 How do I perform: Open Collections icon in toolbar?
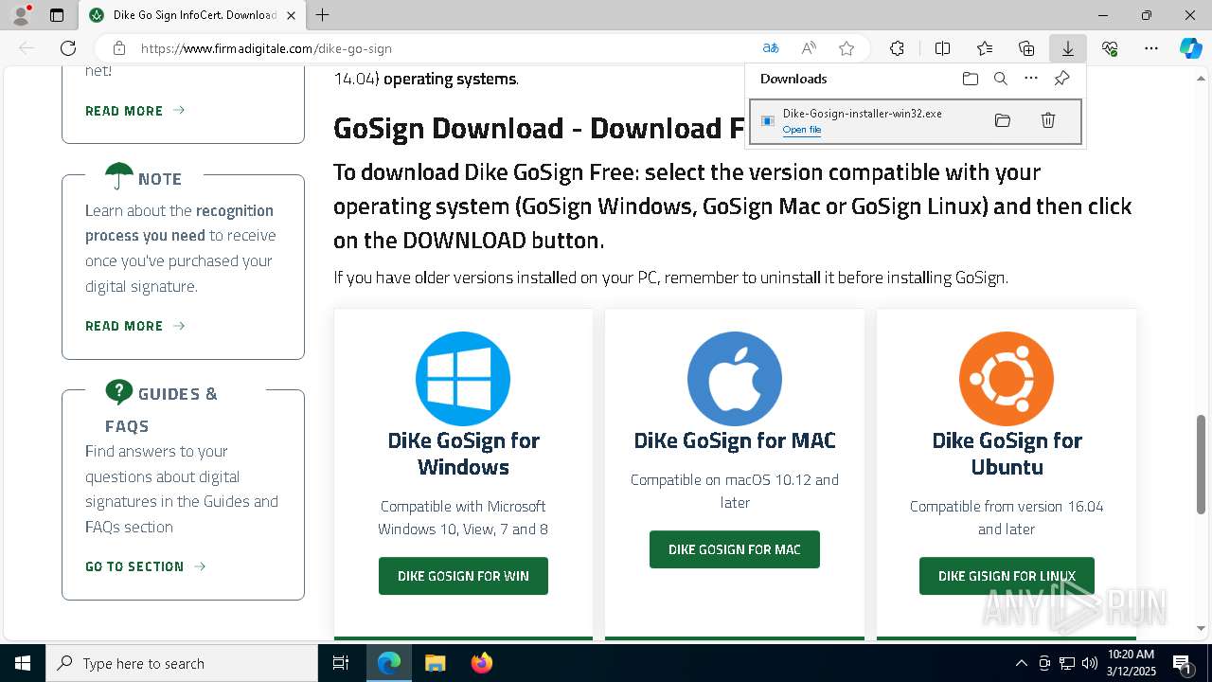1026,48
